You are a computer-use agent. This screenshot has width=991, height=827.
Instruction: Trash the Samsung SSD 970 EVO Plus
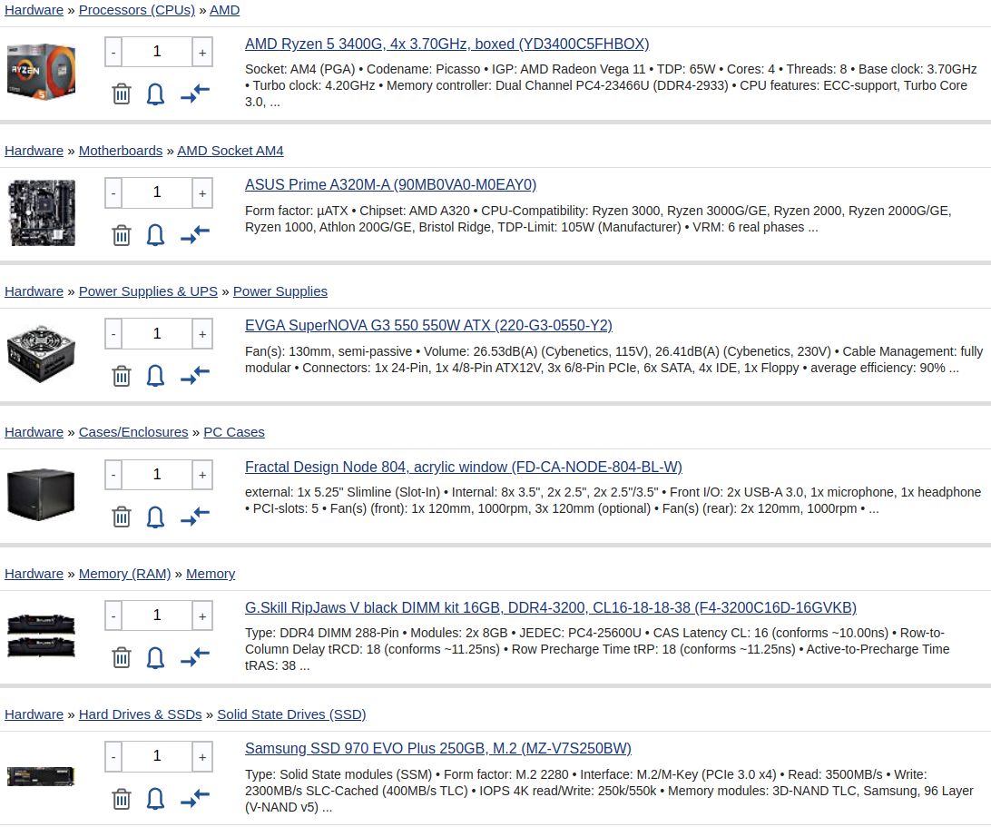(x=121, y=799)
